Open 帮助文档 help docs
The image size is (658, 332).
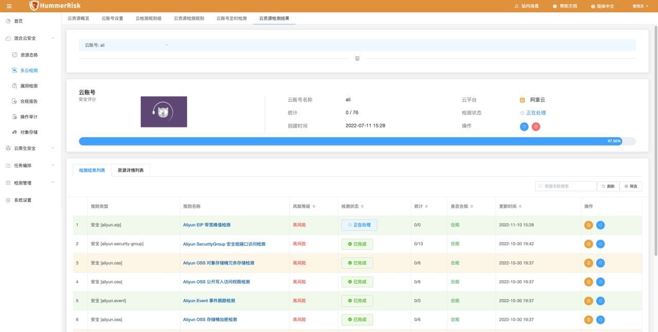click(x=565, y=6)
